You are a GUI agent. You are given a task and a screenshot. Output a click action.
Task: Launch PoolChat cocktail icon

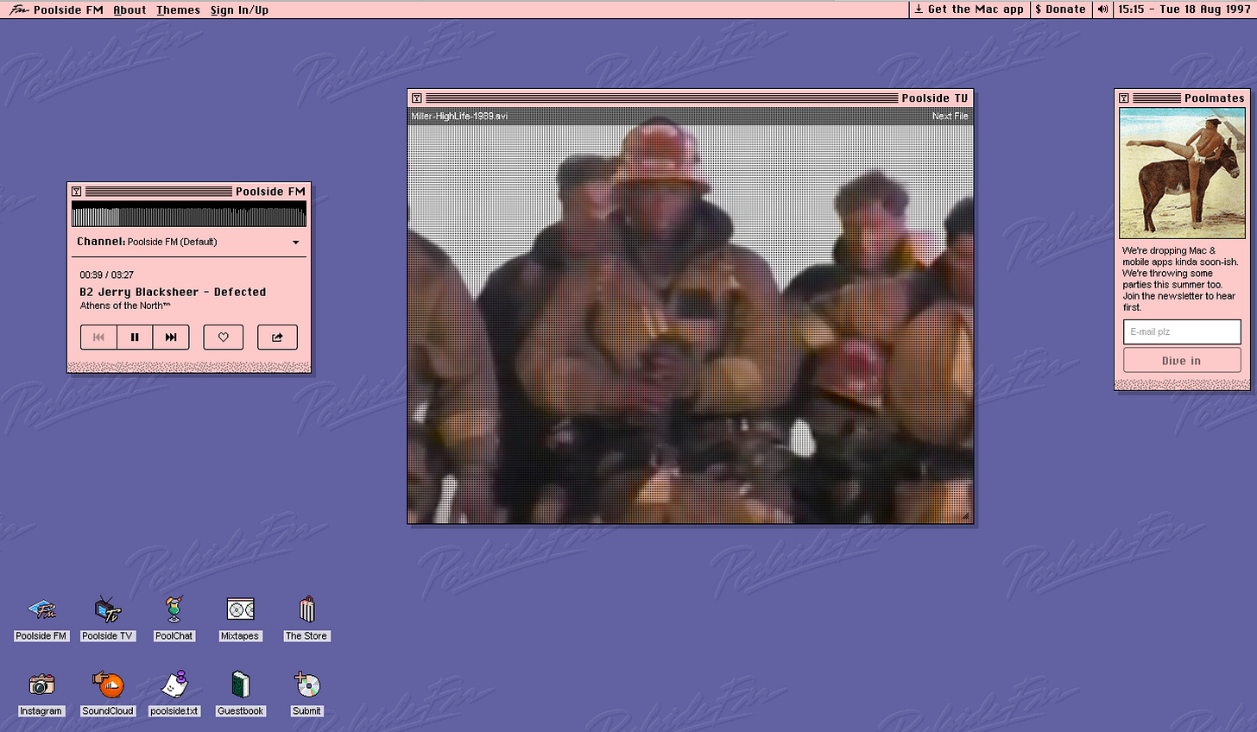pos(174,611)
